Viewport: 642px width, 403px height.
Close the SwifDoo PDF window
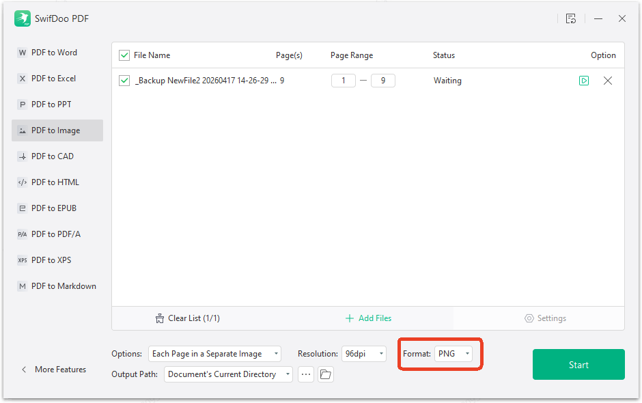pos(622,18)
